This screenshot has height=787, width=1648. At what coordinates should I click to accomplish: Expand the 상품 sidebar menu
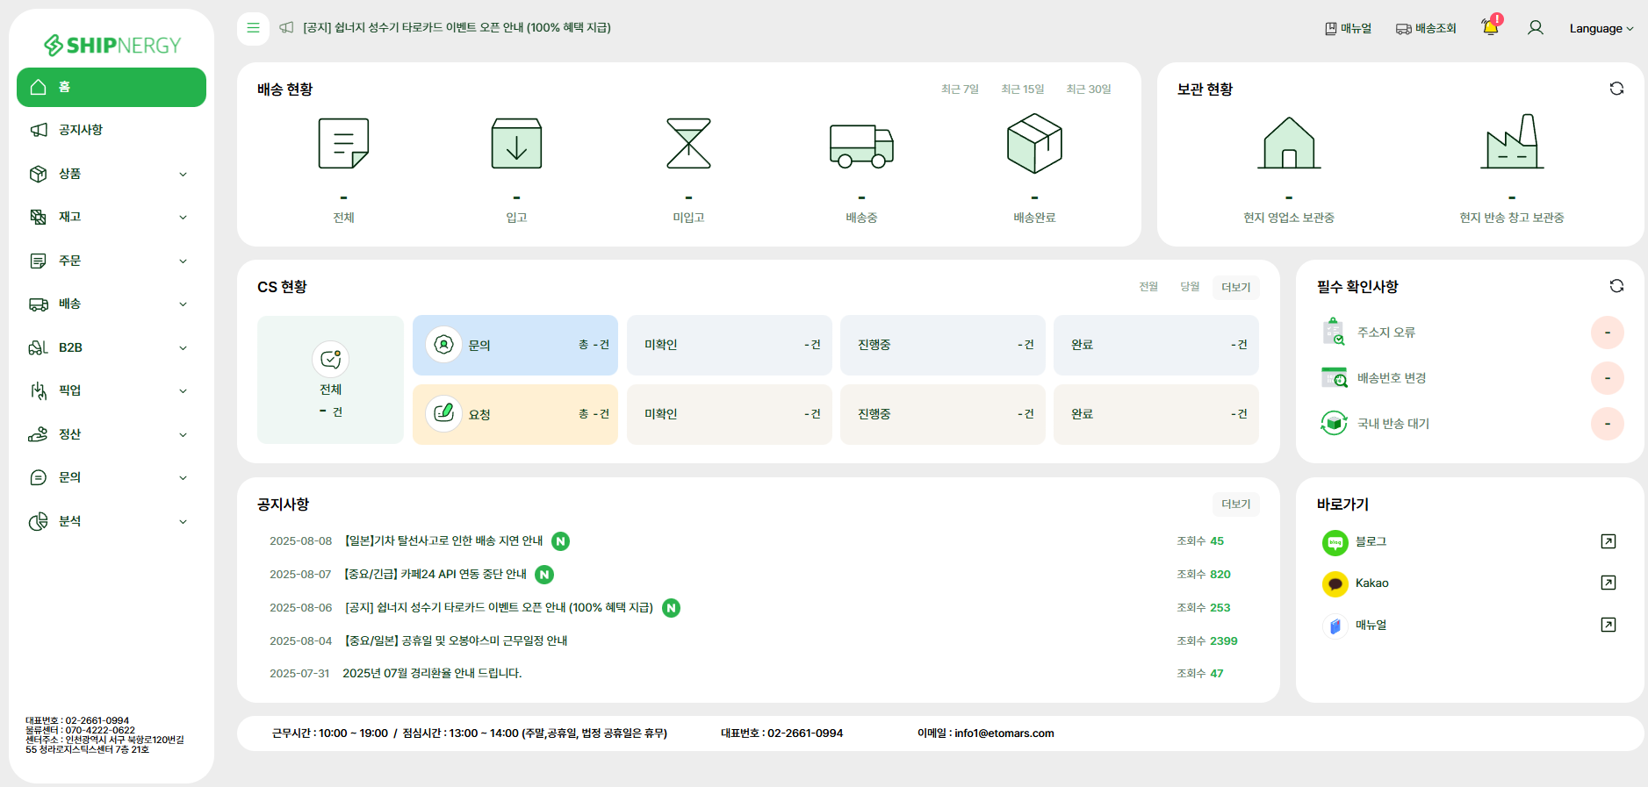tap(111, 174)
